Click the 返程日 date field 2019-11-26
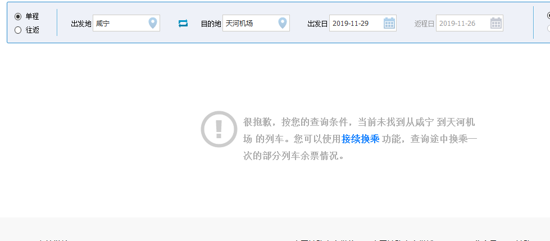 pyautogui.click(x=469, y=23)
